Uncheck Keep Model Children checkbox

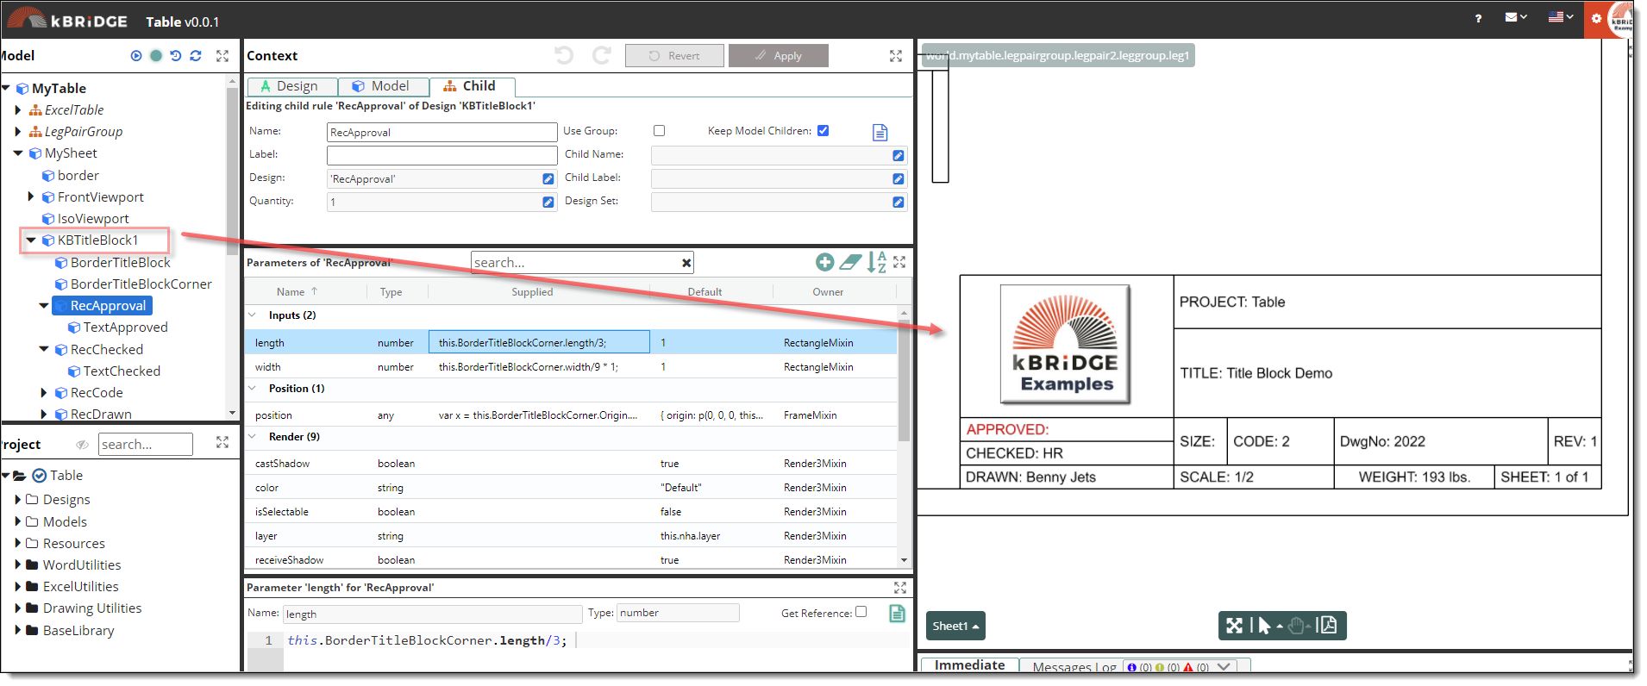(x=823, y=131)
